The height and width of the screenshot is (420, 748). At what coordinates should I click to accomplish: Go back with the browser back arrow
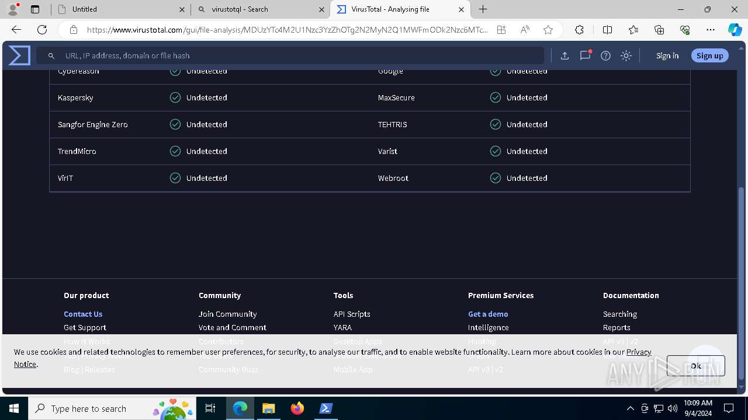16,30
